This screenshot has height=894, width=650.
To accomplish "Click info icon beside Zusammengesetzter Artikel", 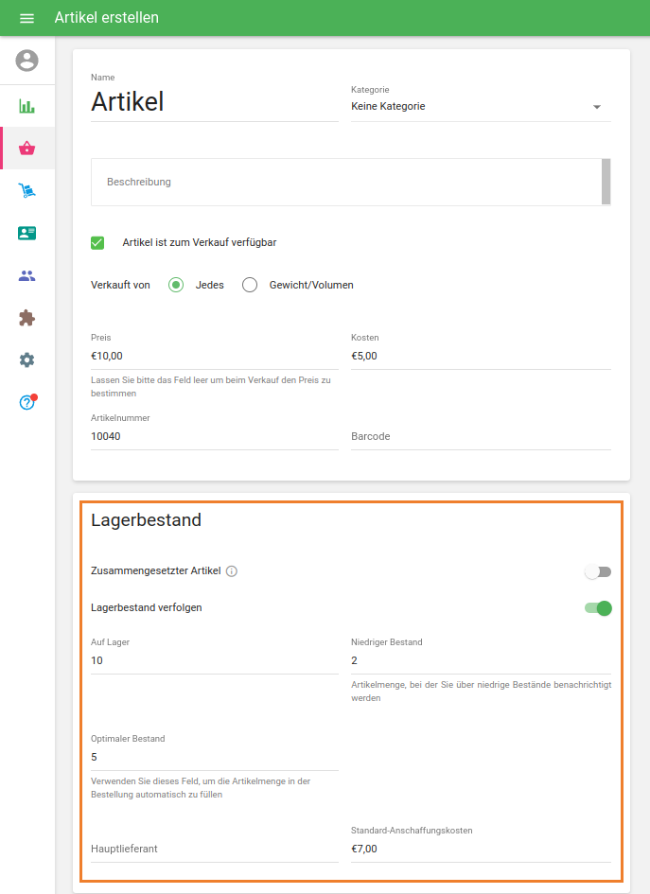I will pos(232,571).
